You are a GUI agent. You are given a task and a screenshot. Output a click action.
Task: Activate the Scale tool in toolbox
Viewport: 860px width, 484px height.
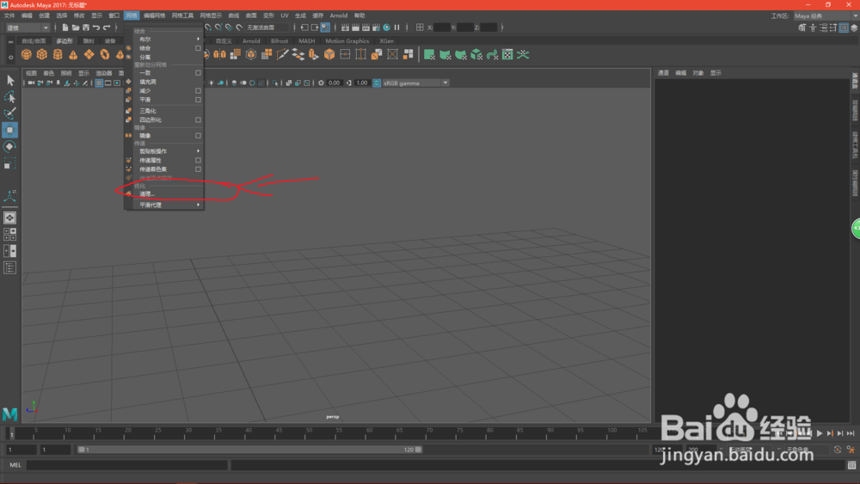(x=9, y=163)
